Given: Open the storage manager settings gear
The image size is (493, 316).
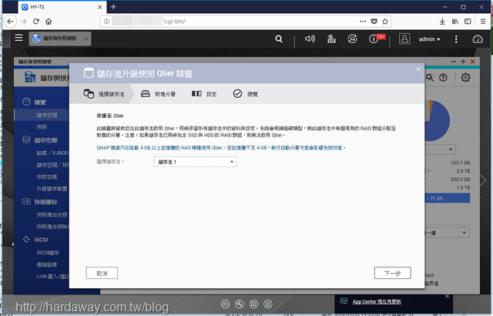Looking at the screenshot, I should [465, 77].
